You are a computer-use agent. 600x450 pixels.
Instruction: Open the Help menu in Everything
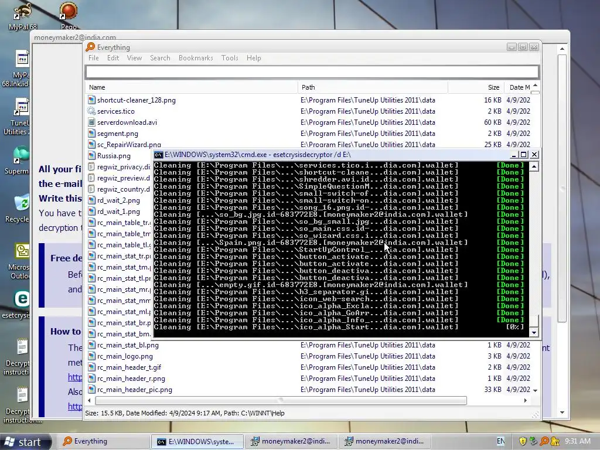pos(254,58)
